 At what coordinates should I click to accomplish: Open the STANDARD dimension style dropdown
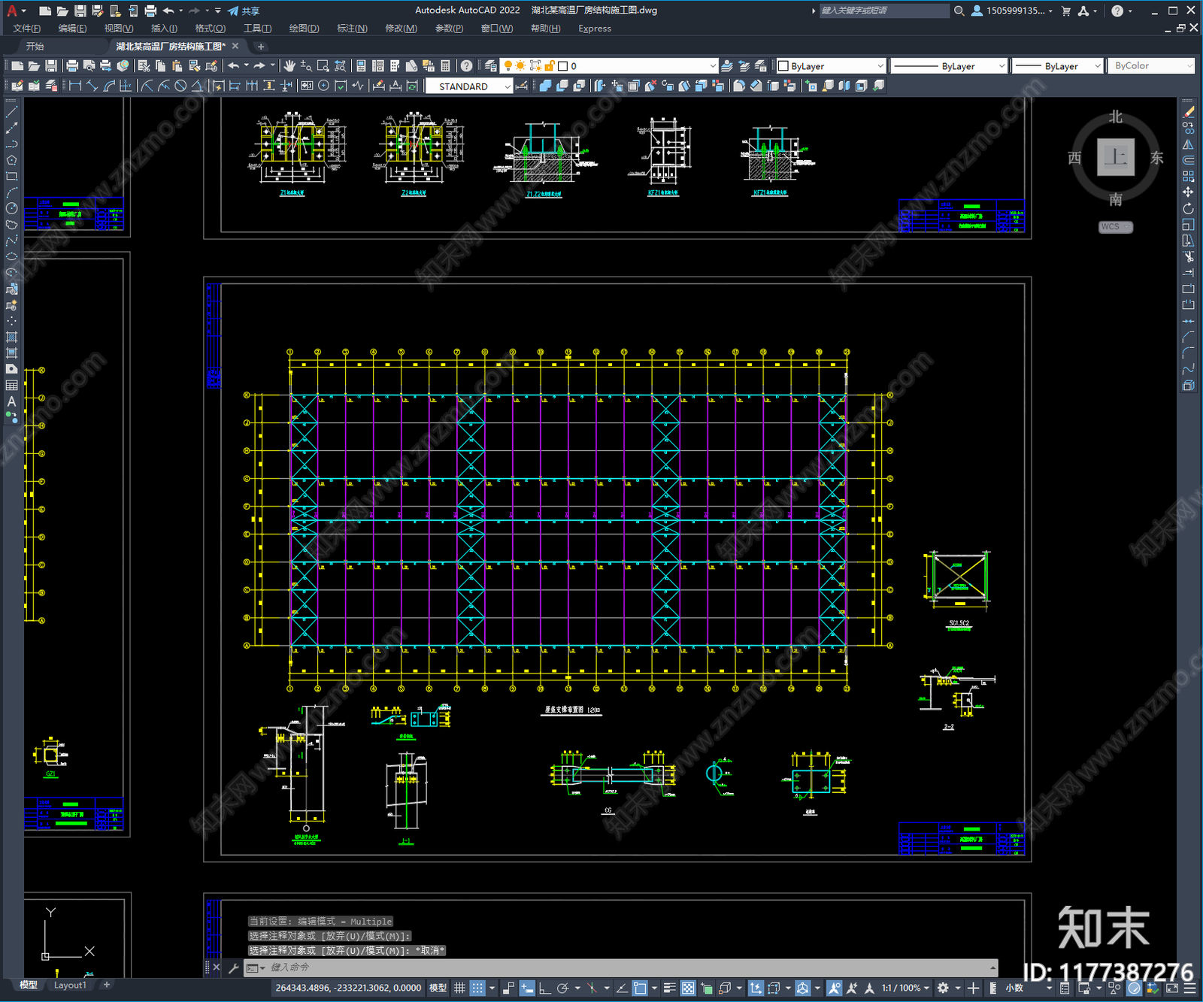[469, 86]
